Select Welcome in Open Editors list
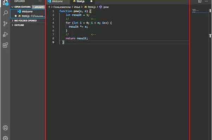The width and height of the screenshot is (212, 140). point(28,12)
